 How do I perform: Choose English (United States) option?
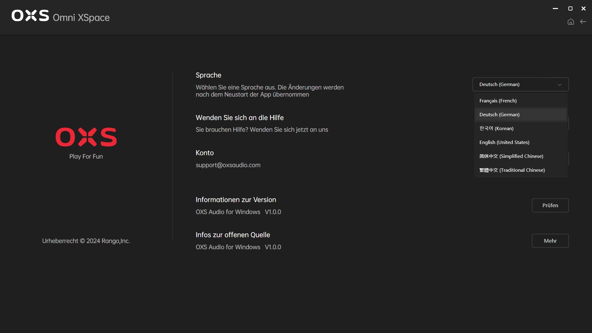coord(504,142)
